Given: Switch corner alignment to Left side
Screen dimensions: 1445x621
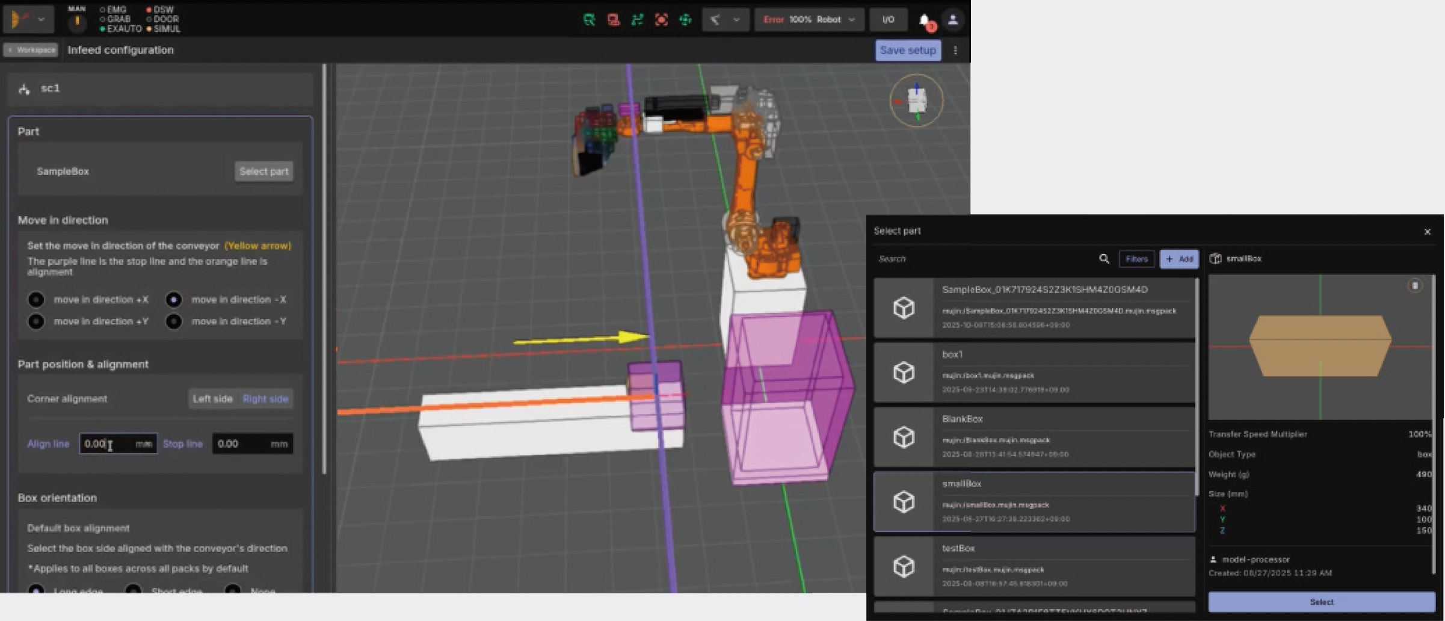Looking at the screenshot, I should click(212, 398).
